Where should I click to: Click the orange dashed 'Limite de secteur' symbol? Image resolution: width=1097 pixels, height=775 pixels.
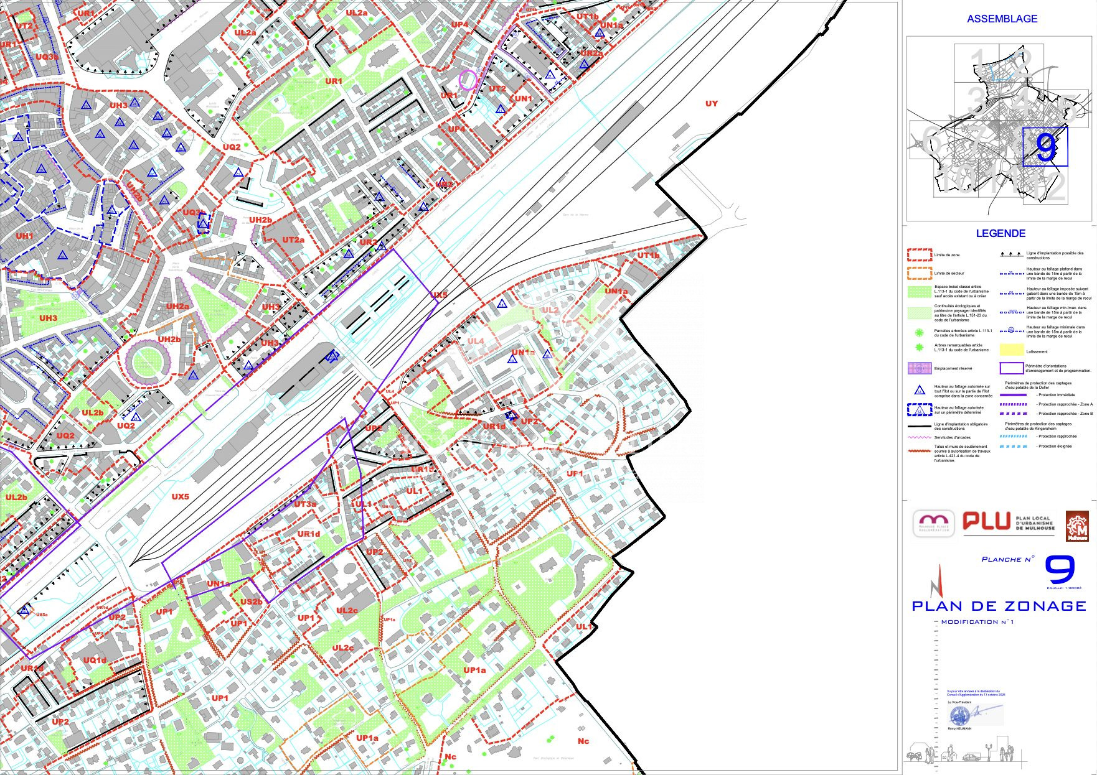tap(918, 273)
